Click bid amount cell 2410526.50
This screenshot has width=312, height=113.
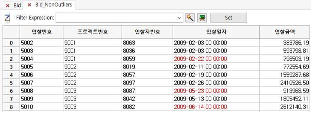click(x=284, y=83)
